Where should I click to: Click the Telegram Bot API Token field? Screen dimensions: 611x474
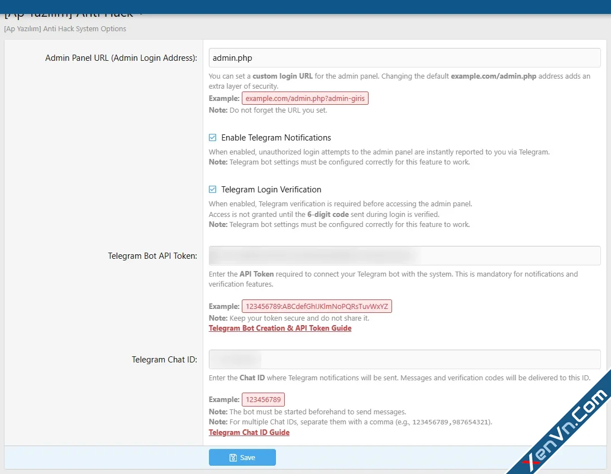pos(404,255)
